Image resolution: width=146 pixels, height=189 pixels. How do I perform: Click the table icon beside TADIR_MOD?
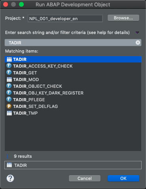pos(9,79)
